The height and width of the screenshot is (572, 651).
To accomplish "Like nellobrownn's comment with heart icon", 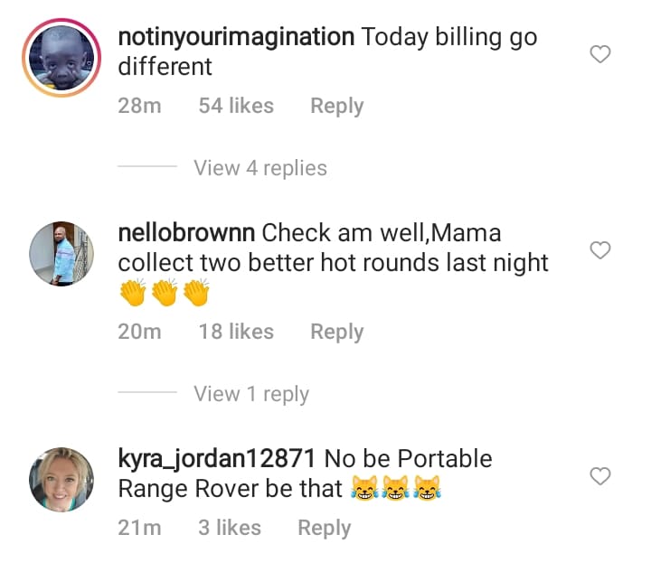I will click(x=600, y=250).
